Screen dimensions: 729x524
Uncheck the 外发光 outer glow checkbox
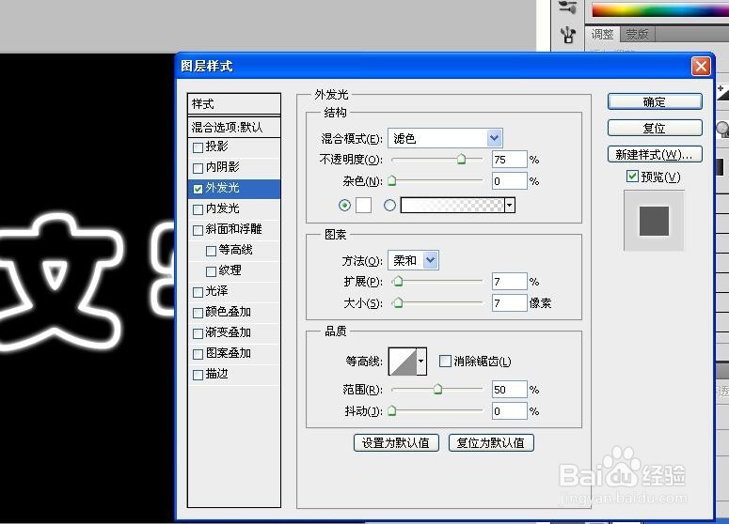(x=198, y=189)
